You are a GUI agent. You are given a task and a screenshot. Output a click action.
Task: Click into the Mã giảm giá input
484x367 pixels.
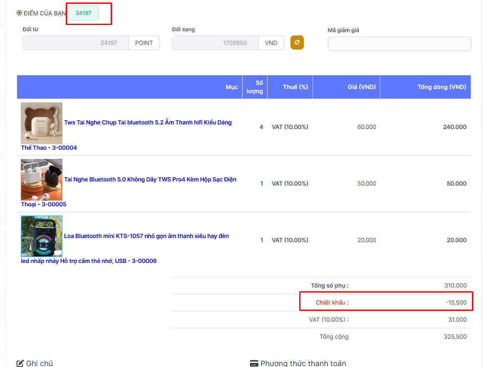pos(399,44)
